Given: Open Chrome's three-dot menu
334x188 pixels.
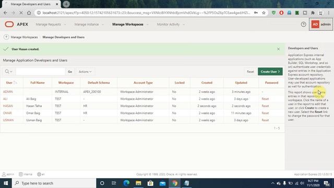Looking at the screenshot, I should pos(329,13).
